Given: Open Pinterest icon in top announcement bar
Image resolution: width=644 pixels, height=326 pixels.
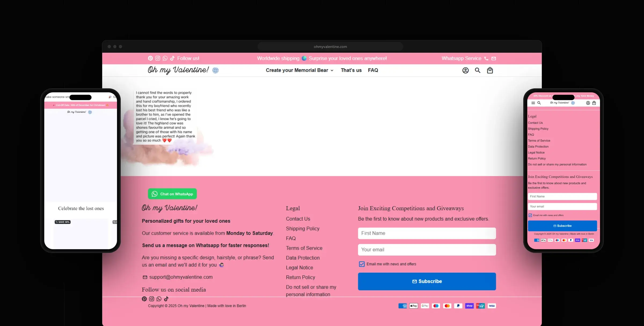Looking at the screenshot, I should point(150,58).
